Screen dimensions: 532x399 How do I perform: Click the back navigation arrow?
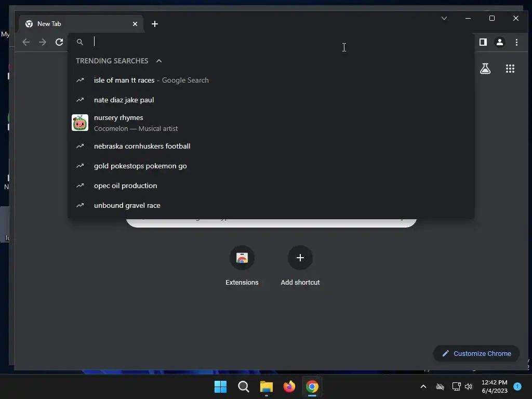(26, 42)
